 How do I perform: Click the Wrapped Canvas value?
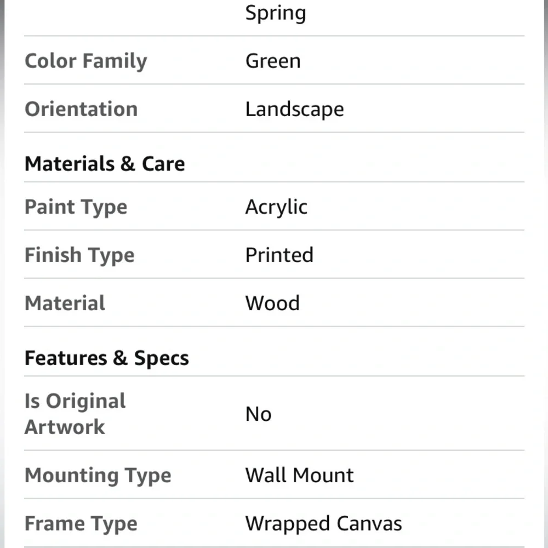click(323, 524)
